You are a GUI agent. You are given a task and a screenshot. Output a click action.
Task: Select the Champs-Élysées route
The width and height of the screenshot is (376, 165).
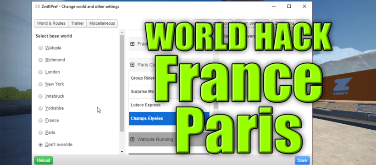coord(169,118)
